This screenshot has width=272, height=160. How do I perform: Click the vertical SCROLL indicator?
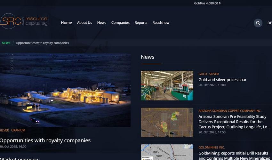(12, 63)
